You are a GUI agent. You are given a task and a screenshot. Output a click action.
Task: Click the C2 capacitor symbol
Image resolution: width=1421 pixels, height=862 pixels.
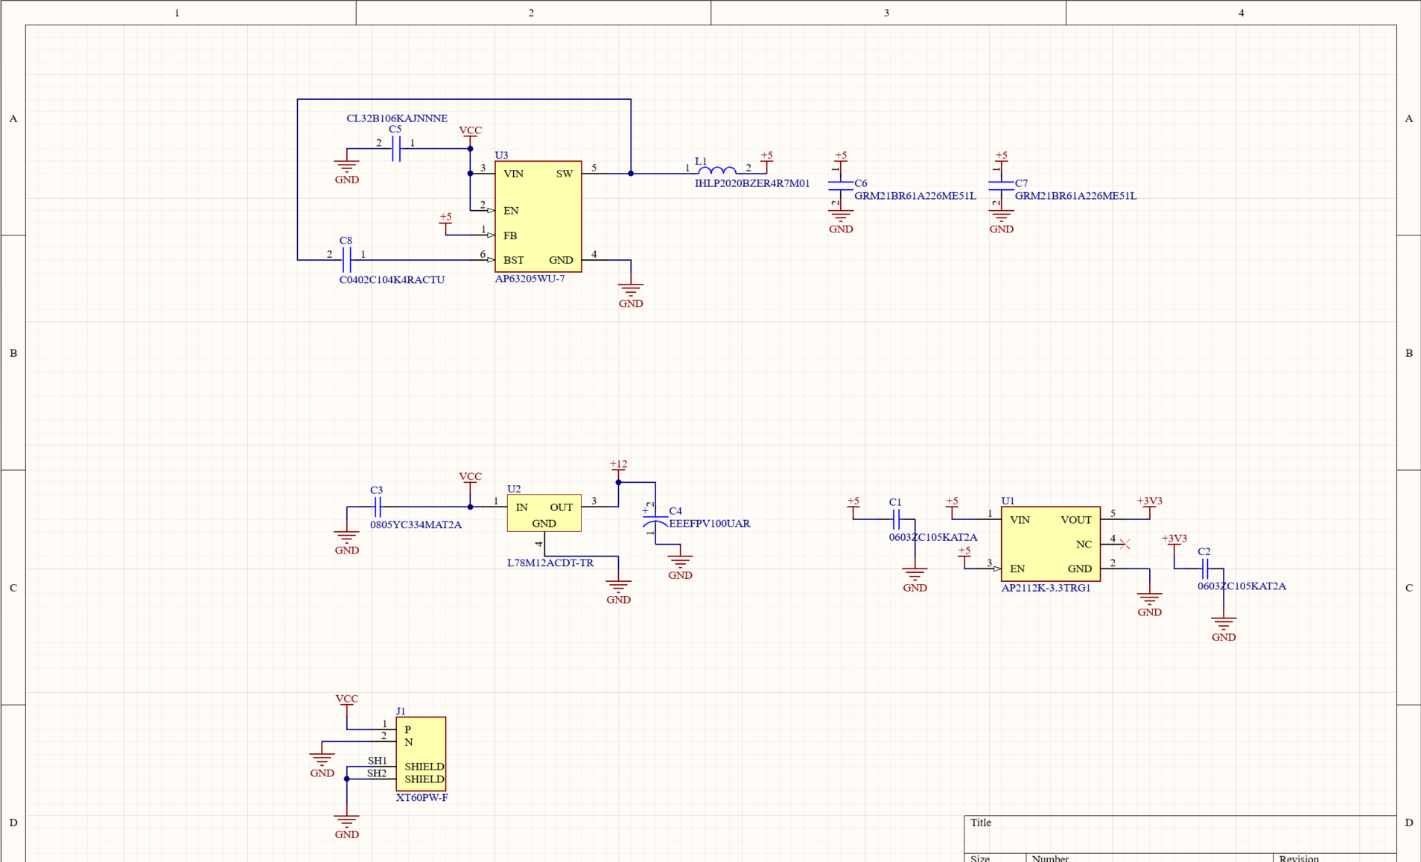[x=1205, y=569]
